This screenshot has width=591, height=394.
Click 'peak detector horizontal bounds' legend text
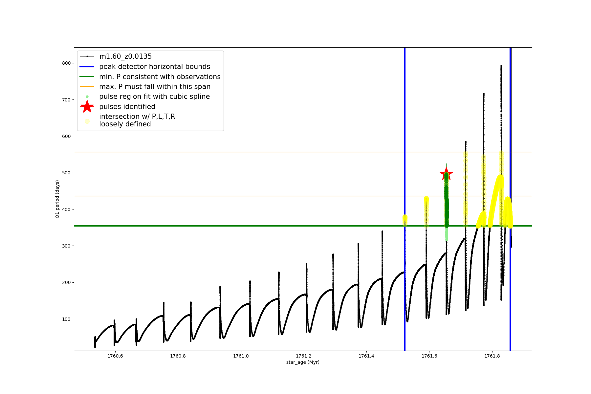point(155,67)
